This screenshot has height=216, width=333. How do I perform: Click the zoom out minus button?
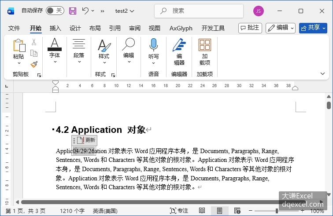click(251, 211)
